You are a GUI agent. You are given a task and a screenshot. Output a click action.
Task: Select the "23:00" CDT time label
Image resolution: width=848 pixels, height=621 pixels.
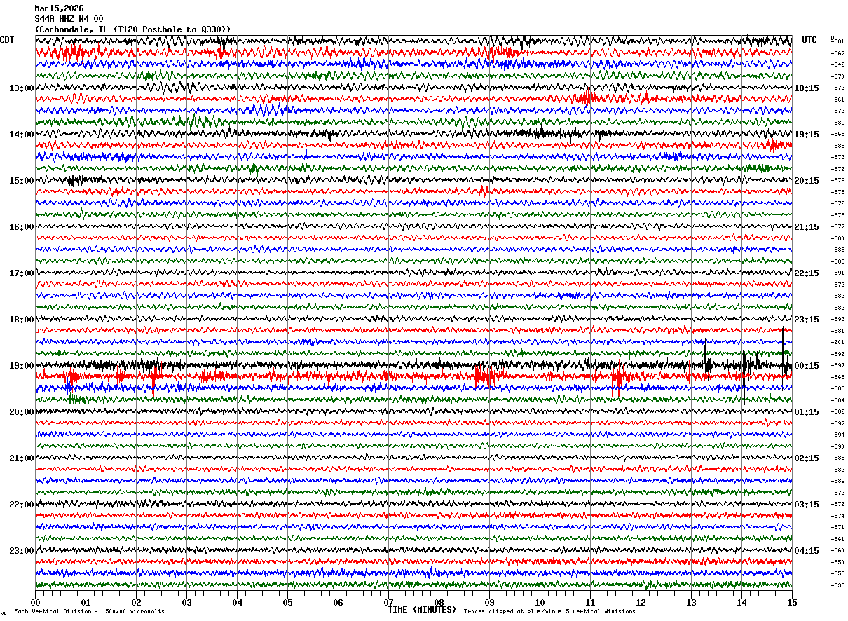[x=21, y=551]
